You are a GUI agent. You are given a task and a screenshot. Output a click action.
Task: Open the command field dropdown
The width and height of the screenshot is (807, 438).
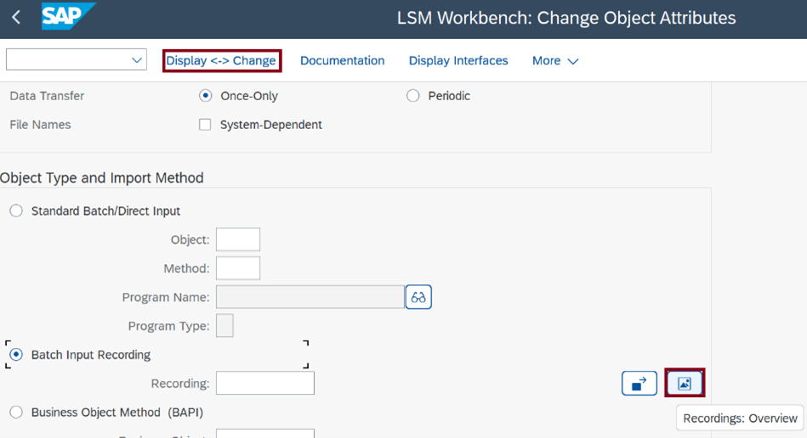pos(137,60)
